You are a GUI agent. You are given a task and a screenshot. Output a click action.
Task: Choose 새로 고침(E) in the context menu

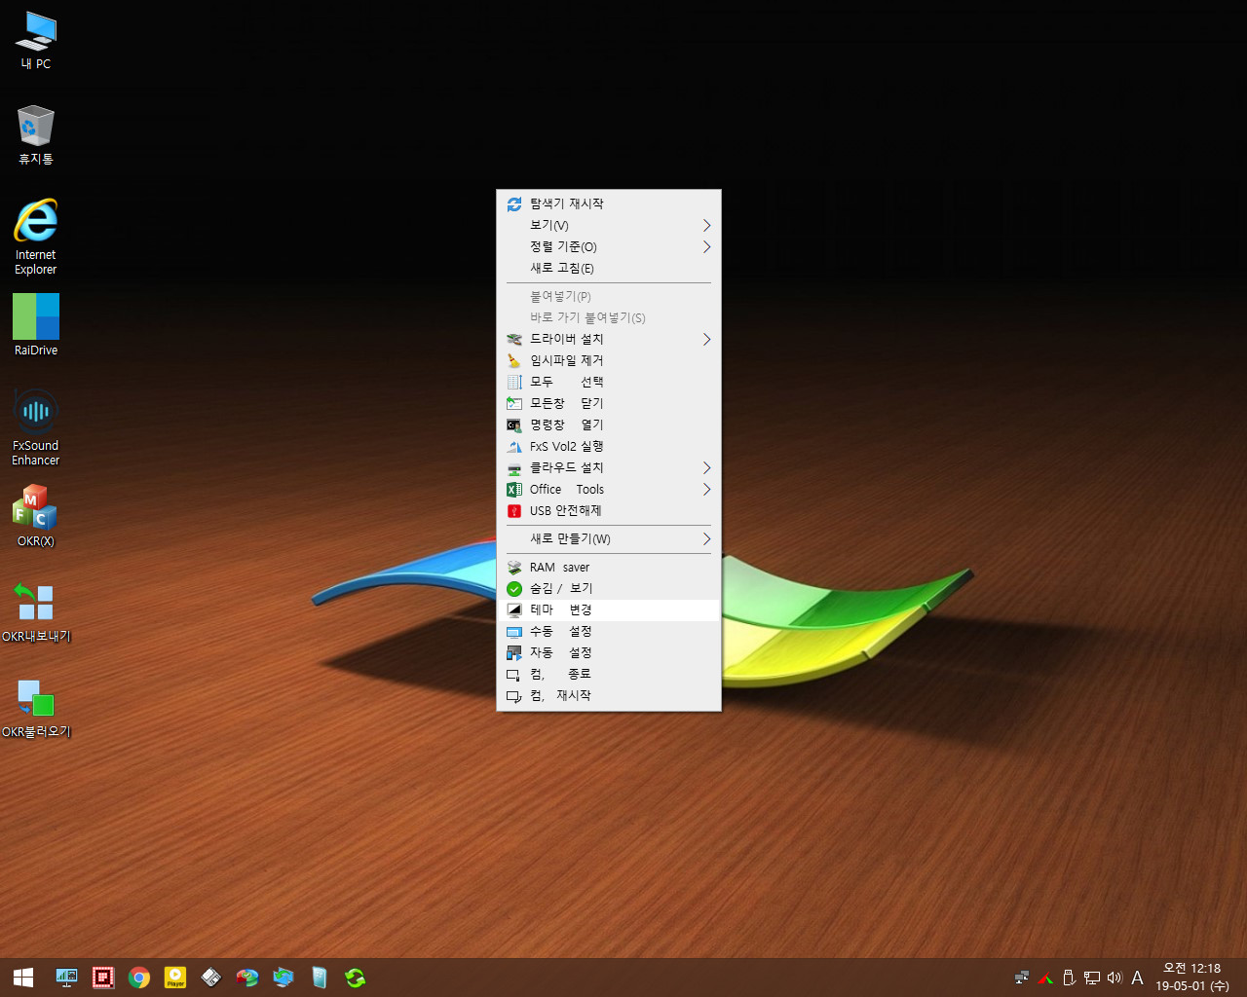coord(609,268)
